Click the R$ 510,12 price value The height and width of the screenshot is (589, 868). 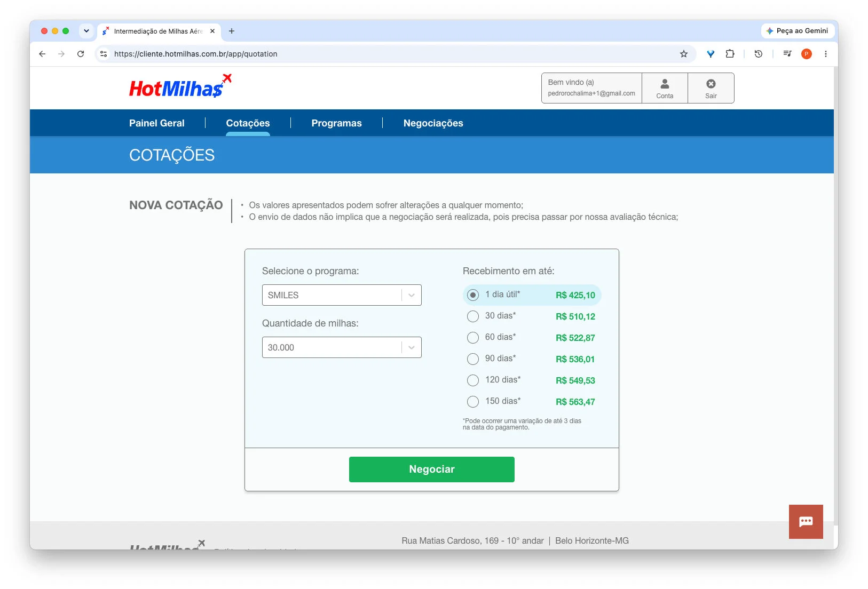pos(575,316)
